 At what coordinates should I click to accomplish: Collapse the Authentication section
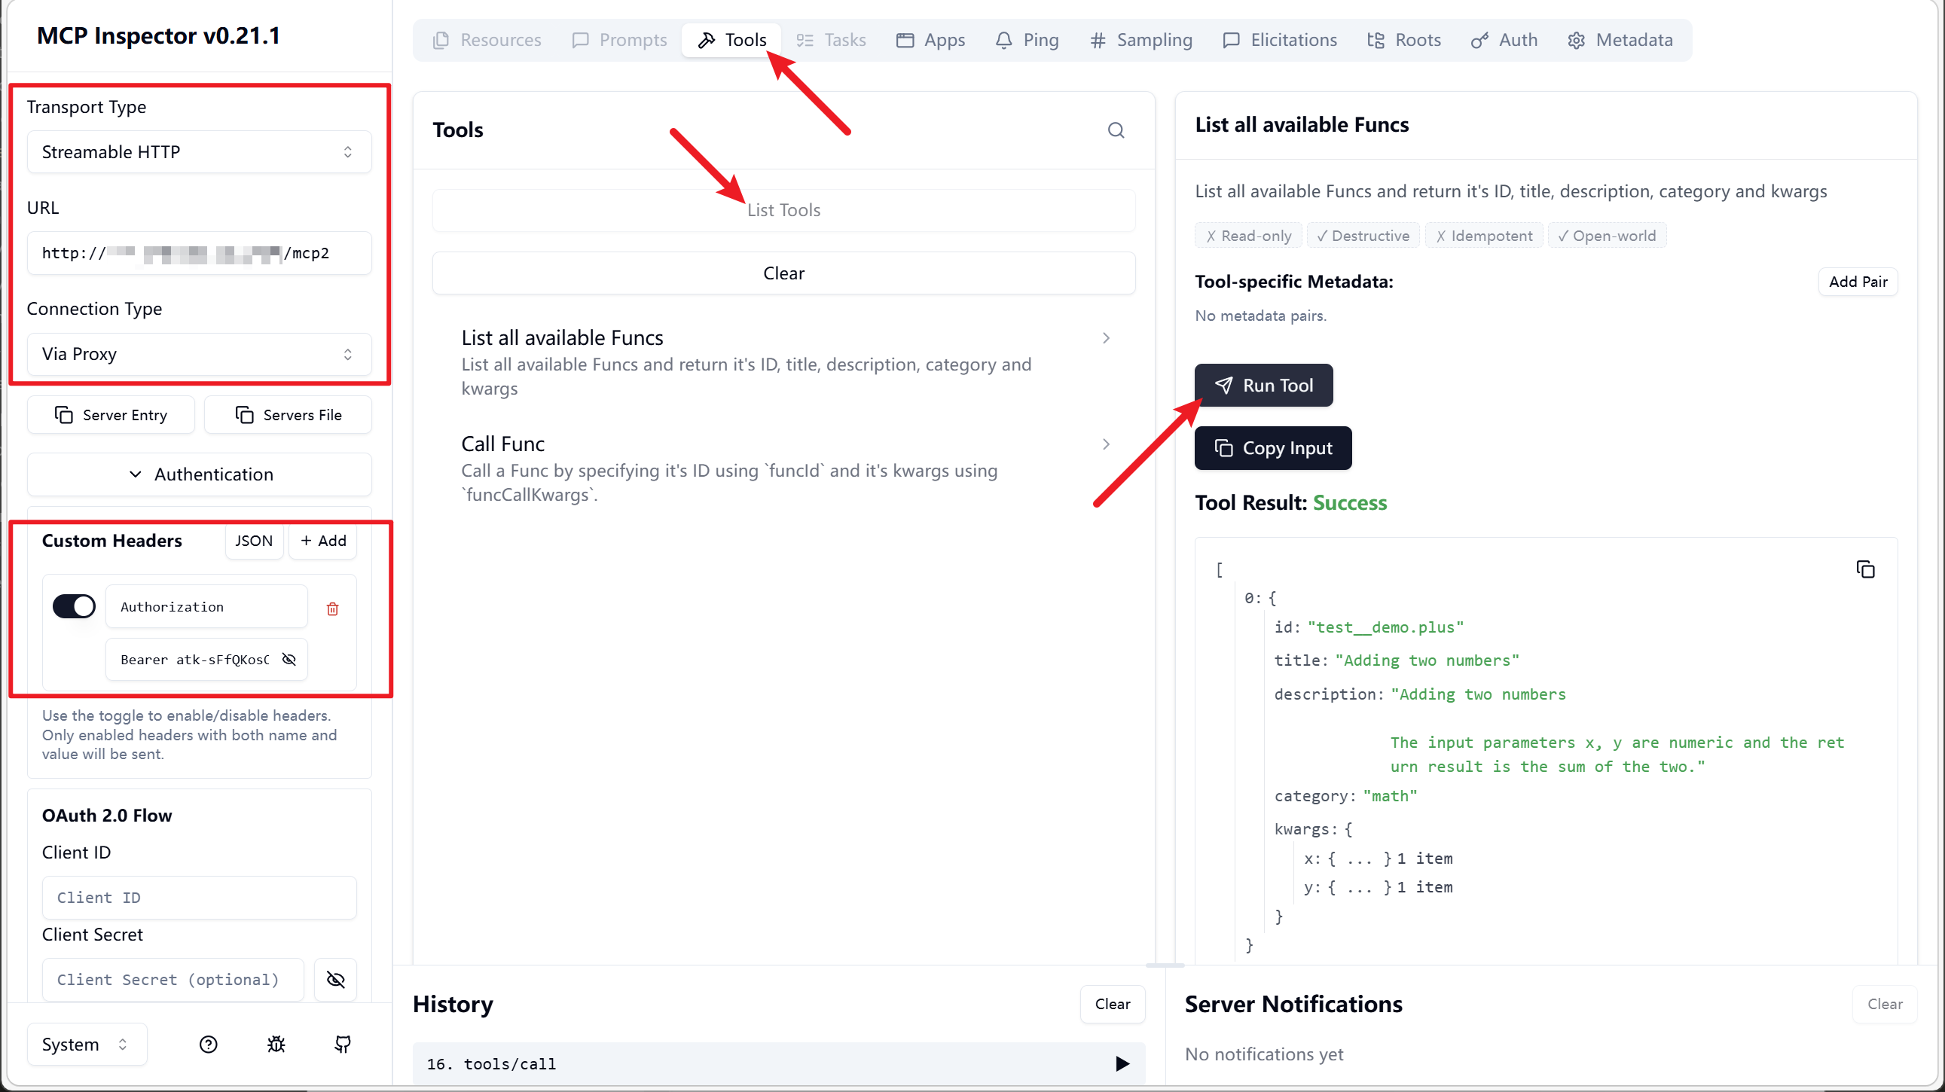tap(200, 474)
